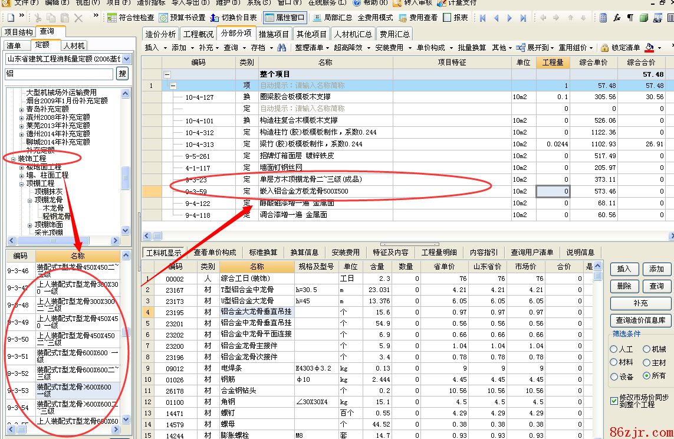Click the 搜 search button
The image size is (674, 439).
[x=122, y=74]
